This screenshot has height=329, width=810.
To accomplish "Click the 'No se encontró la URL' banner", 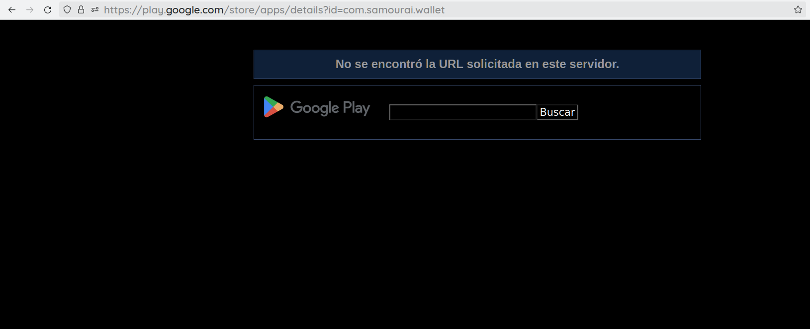I will (x=477, y=64).
